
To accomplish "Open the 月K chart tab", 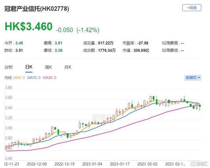I will [68, 67].
